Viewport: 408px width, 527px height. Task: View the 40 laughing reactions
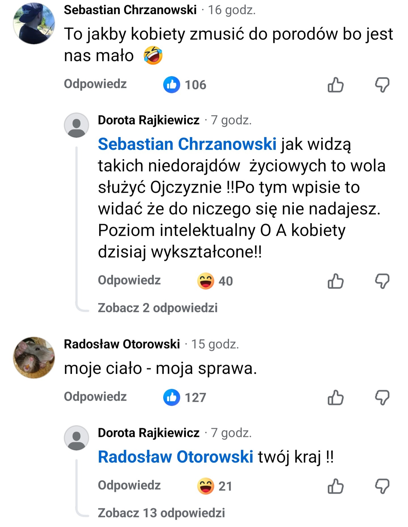click(x=215, y=281)
